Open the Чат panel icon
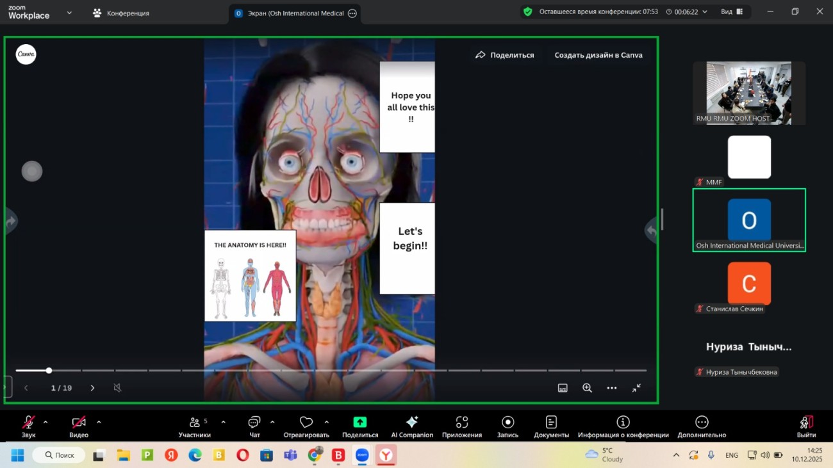This screenshot has height=468, width=833. pos(254,423)
